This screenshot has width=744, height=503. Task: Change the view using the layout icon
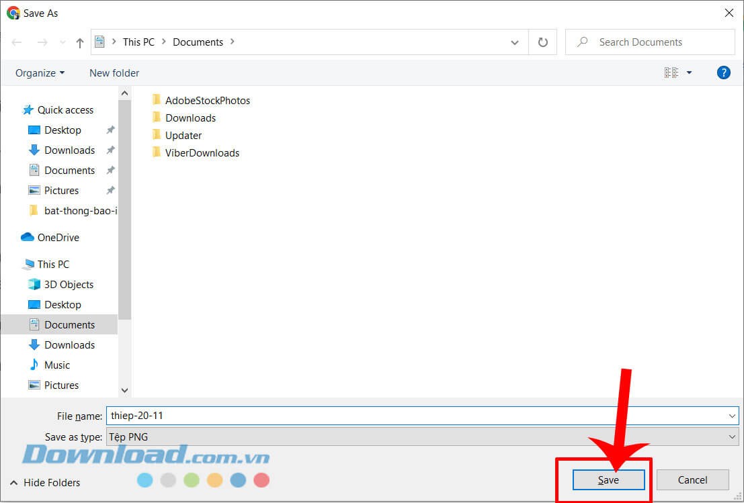click(x=673, y=73)
